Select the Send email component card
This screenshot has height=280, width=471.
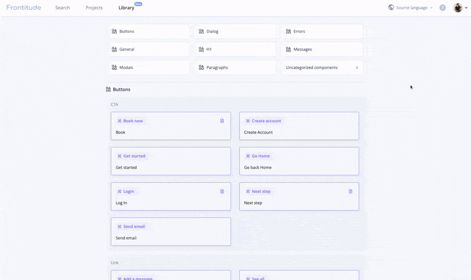pyautogui.click(x=171, y=231)
